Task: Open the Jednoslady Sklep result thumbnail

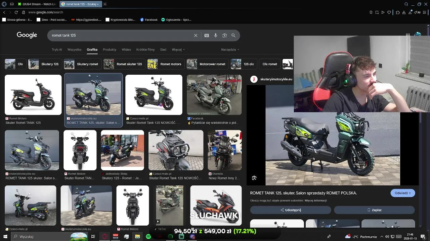Action: 122,150
